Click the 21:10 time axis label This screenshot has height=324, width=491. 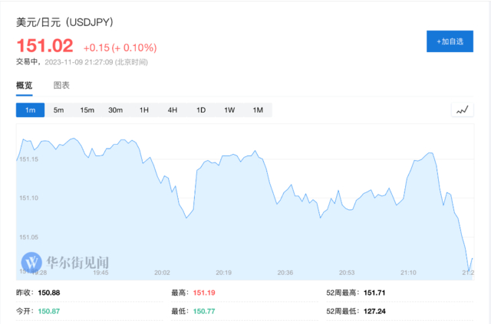point(408,273)
